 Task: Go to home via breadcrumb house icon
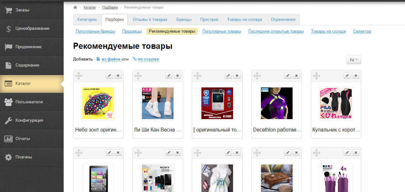point(75,7)
